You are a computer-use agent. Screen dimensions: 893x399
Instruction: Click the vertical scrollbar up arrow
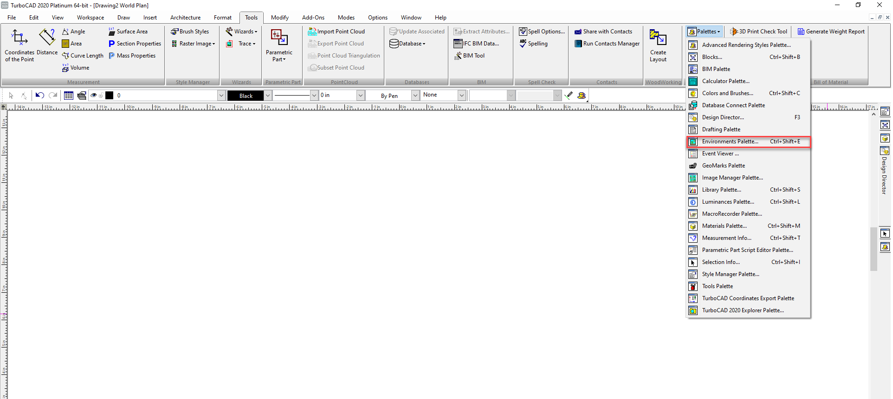point(874,114)
